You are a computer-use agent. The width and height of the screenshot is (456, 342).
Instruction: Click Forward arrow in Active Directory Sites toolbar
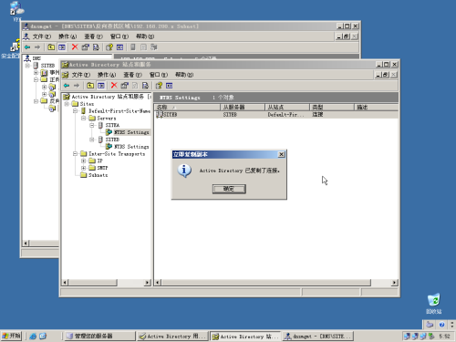coord(77,86)
